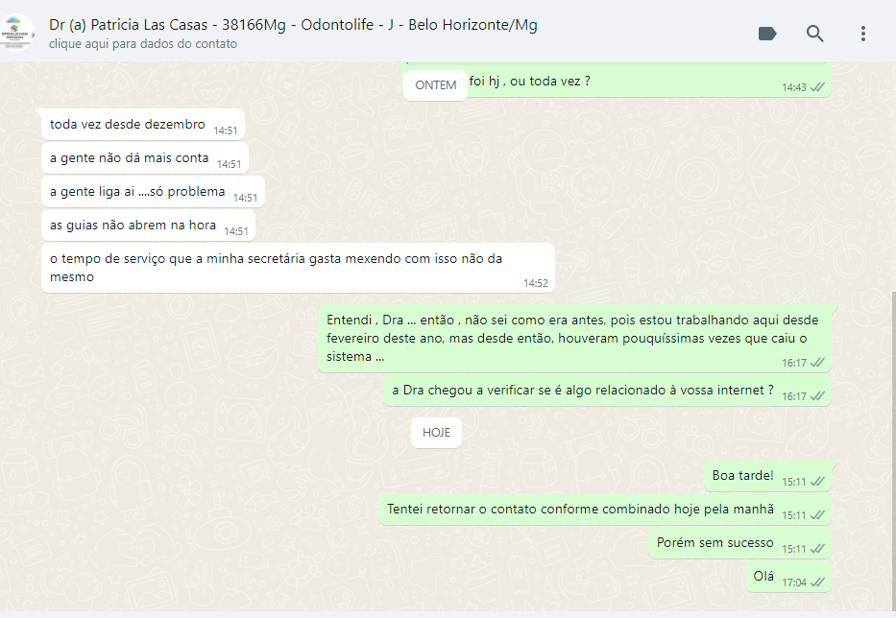Click the chat scrollbar on the right
Viewport: 896px width, 618px height.
893,451
